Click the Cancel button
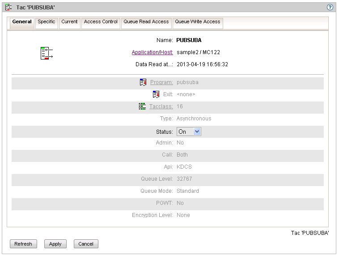Viewport: 339px width, 255px height. [x=86, y=244]
